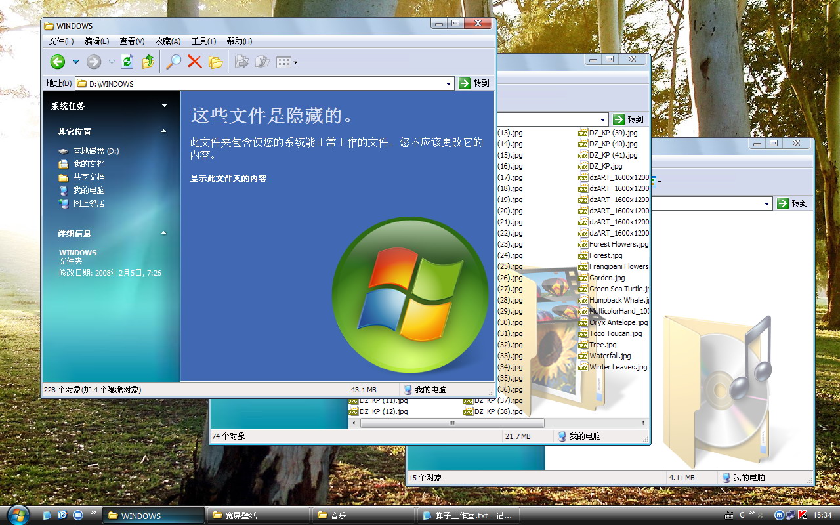840x525 pixels.
Task: Click the red K tray icon
Action: (x=801, y=515)
